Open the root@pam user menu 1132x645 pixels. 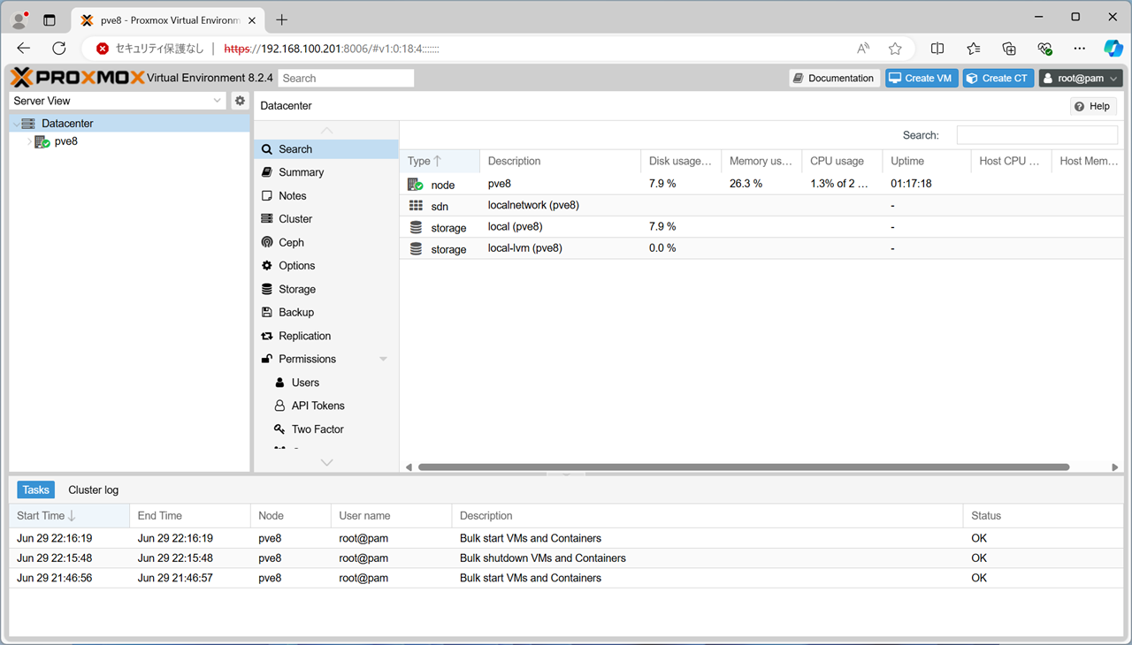(x=1080, y=79)
